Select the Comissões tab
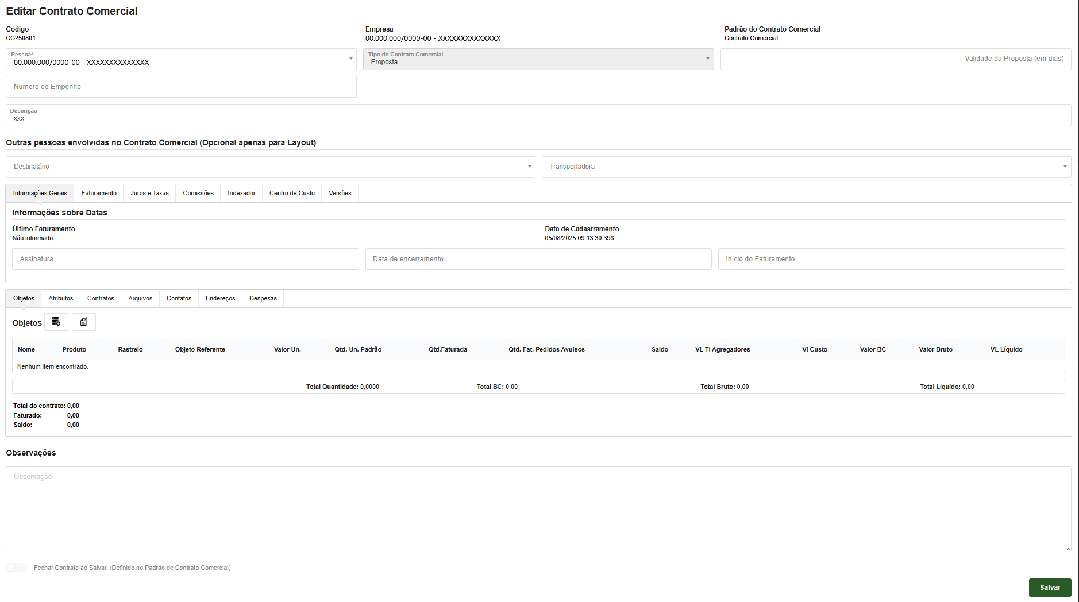Screen dimensions: 1079x602 tap(198, 194)
